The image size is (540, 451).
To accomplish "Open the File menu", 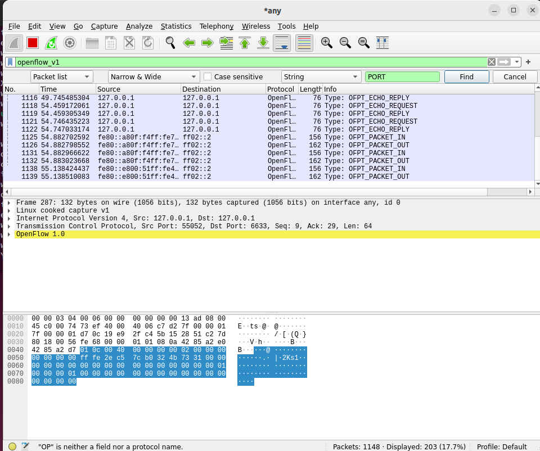I will 14,26.
